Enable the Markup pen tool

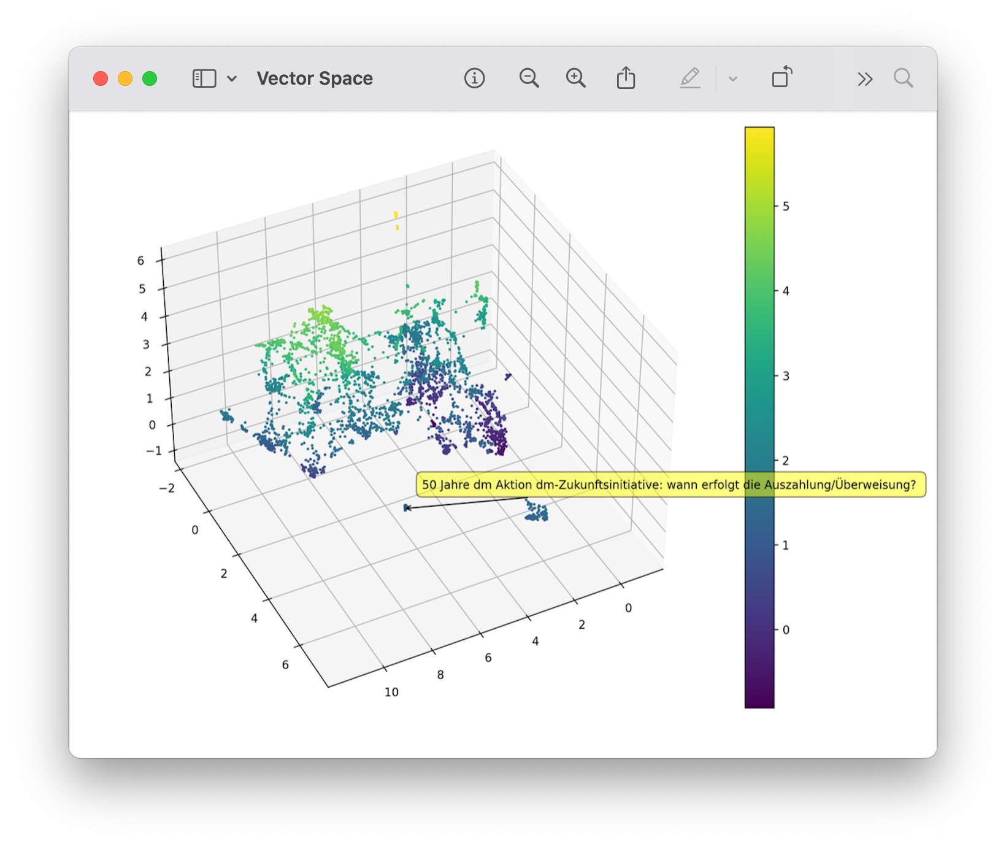point(690,79)
